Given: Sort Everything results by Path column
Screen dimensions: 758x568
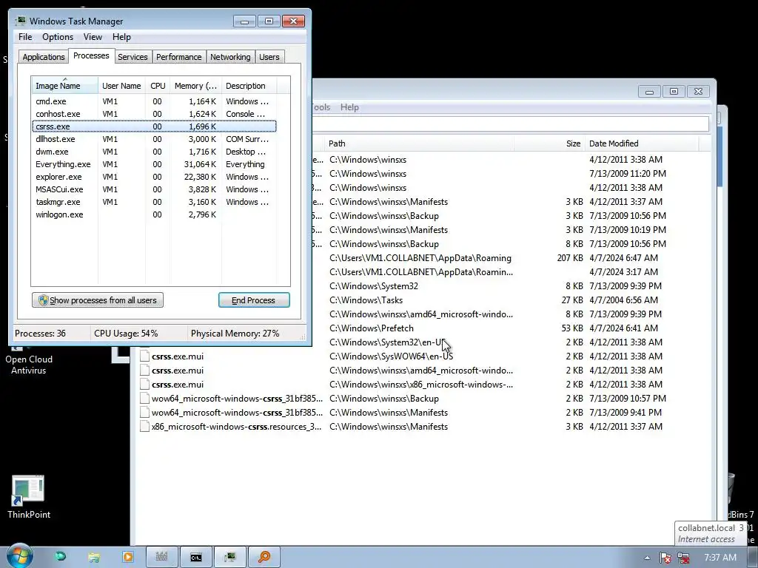Looking at the screenshot, I should point(419,143).
